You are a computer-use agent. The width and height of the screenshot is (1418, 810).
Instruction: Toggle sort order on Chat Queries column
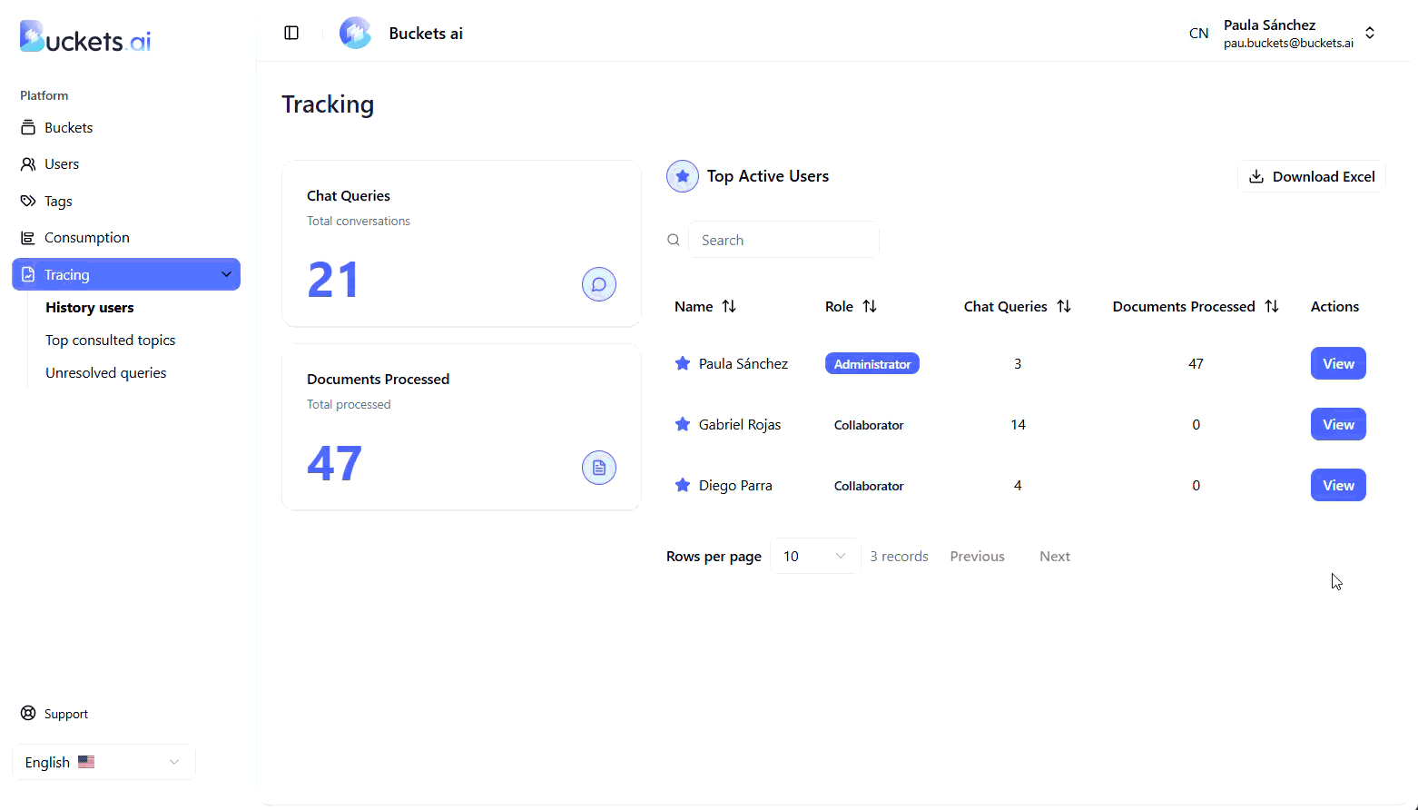(1064, 306)
